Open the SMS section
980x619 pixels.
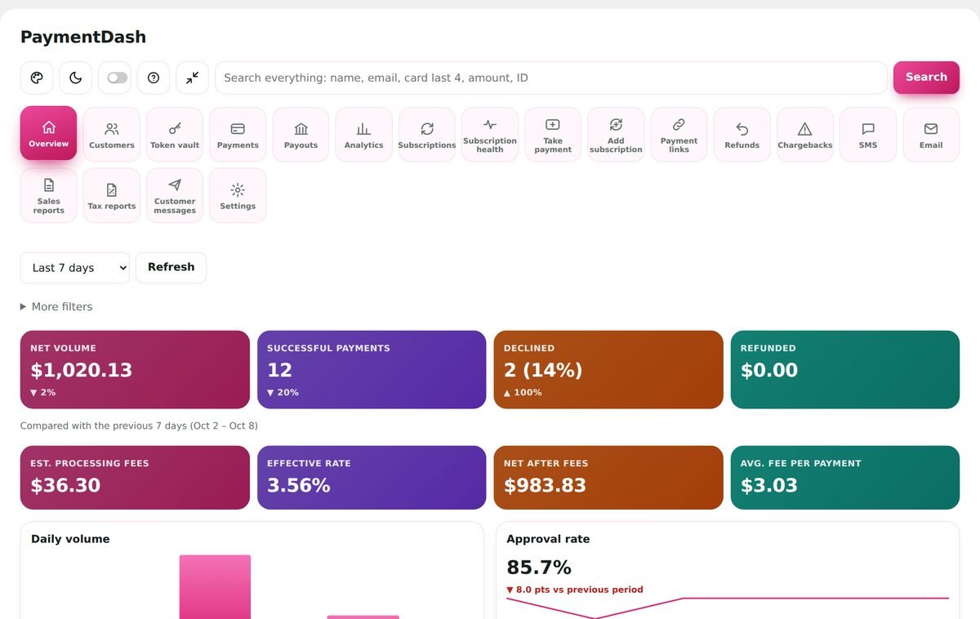[x=868, y=134]
